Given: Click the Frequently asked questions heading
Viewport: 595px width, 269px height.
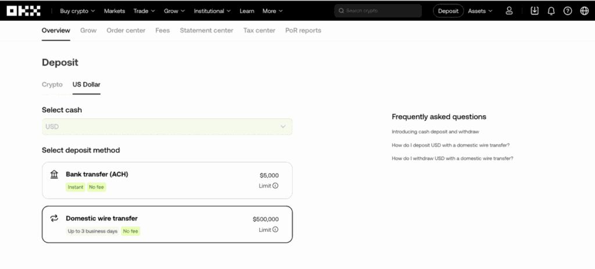Looking at the screenshot, I should click(x=439, y=116).
